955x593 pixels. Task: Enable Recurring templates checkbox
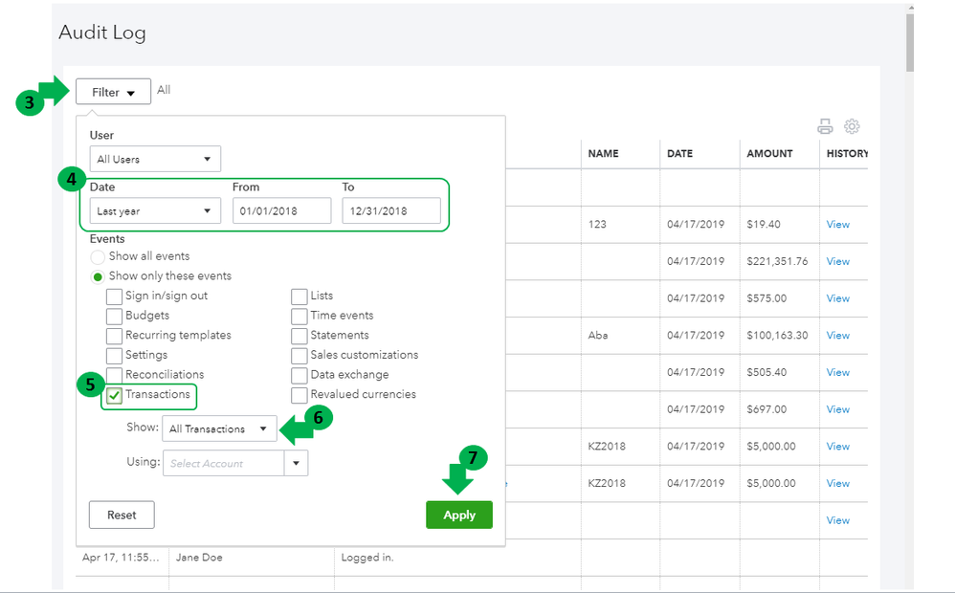click(114, 336)
